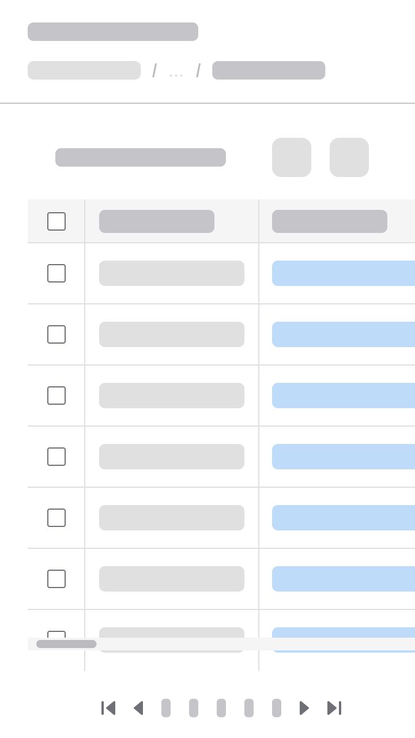Expand the collapsed breadcrumb ellipsis
The height and width of the screenshot is (738, 415).
point(176,71)
